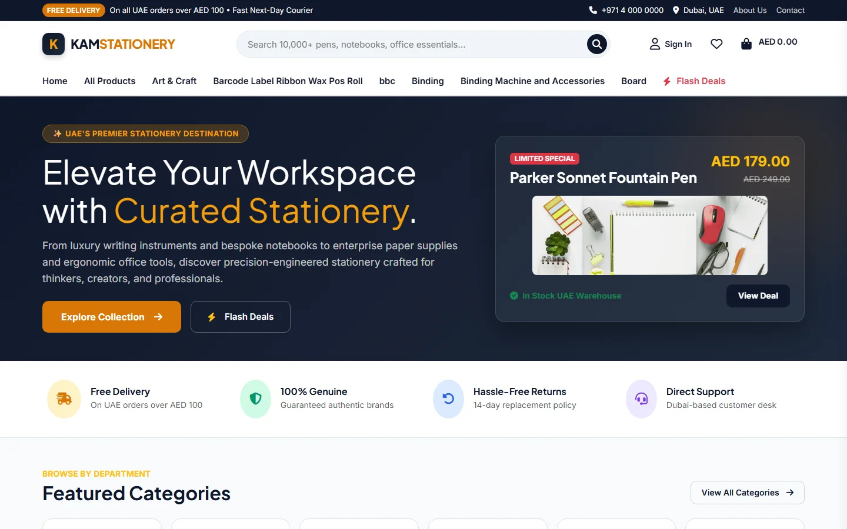
Task: Select Barcode Label Ribbon Wax Pos Roll
Action: pos(288,81)
